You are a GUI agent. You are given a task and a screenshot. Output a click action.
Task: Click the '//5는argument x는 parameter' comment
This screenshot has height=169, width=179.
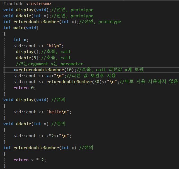pos(50,64)
